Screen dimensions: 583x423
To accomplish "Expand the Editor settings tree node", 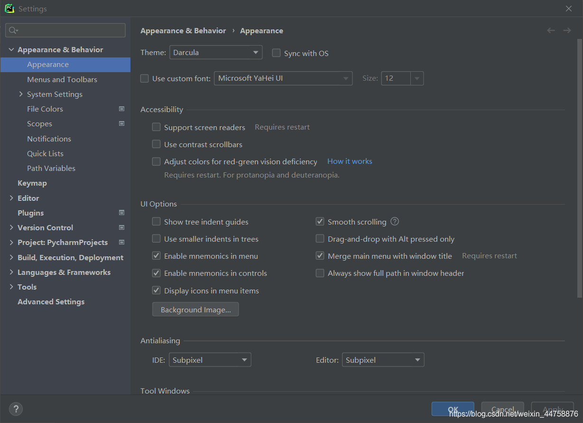I will tap(11, 198).
